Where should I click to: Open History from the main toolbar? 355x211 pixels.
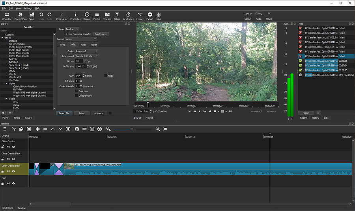pyautogui.click(x=140, y=16)
